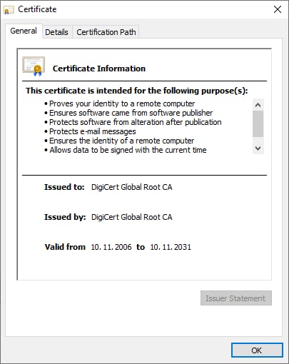Image resolution: width=289 pixels, height=364 pixels.
Task: Click the valid from date 10. 11. 2006
Action: coord(111,247)
